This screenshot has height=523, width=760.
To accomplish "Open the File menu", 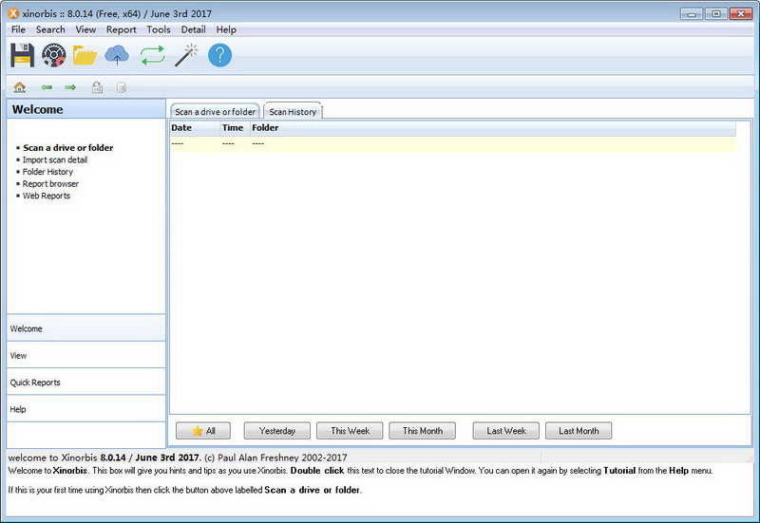I will (18, 29).
